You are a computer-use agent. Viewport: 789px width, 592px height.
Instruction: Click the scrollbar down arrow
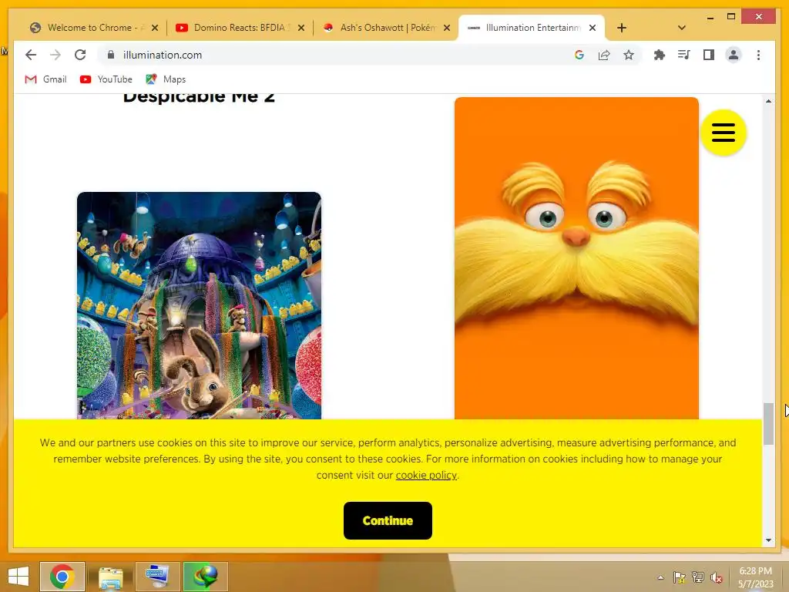tap(768, 540)
